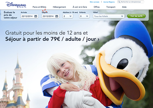Open the Parcs et Billets menu
Image resolution: width=153 pixels, height=108 pixels.
(40, 7)
